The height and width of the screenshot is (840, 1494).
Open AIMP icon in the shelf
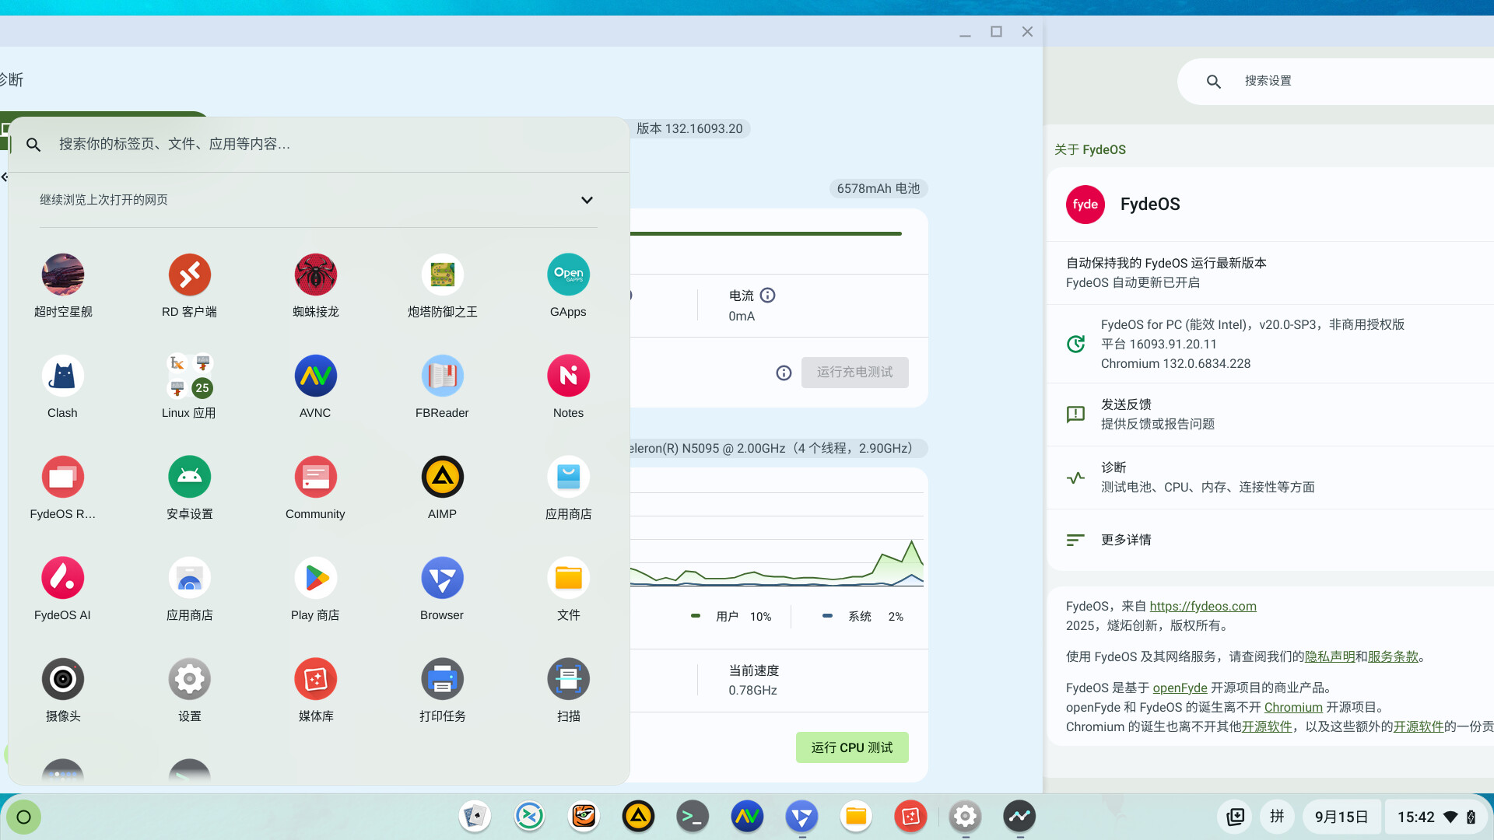pos(638,817)
